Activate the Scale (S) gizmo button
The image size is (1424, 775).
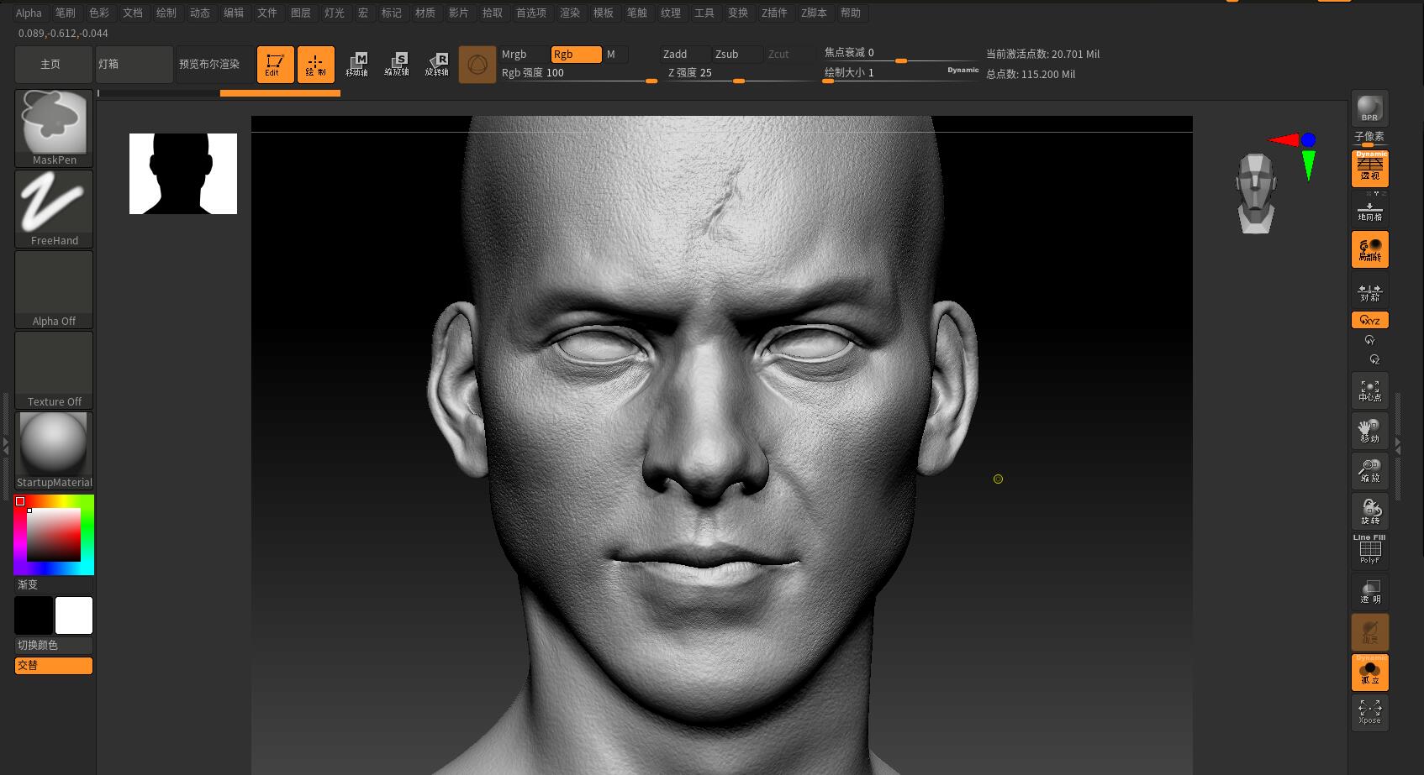pyautogui.click(x=397, y=64)
